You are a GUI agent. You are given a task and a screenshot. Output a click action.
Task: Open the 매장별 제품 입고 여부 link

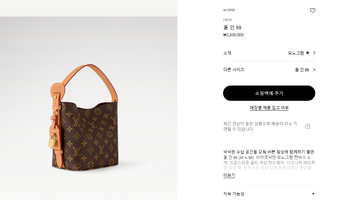pyautogui.click(x=269, y=108)
